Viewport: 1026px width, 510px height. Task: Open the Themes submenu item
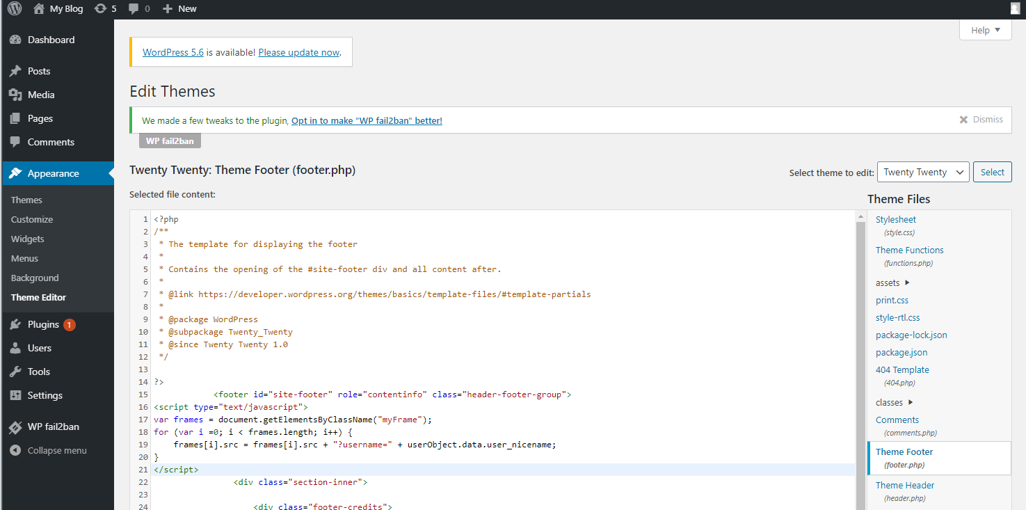(x=26, y=200)
